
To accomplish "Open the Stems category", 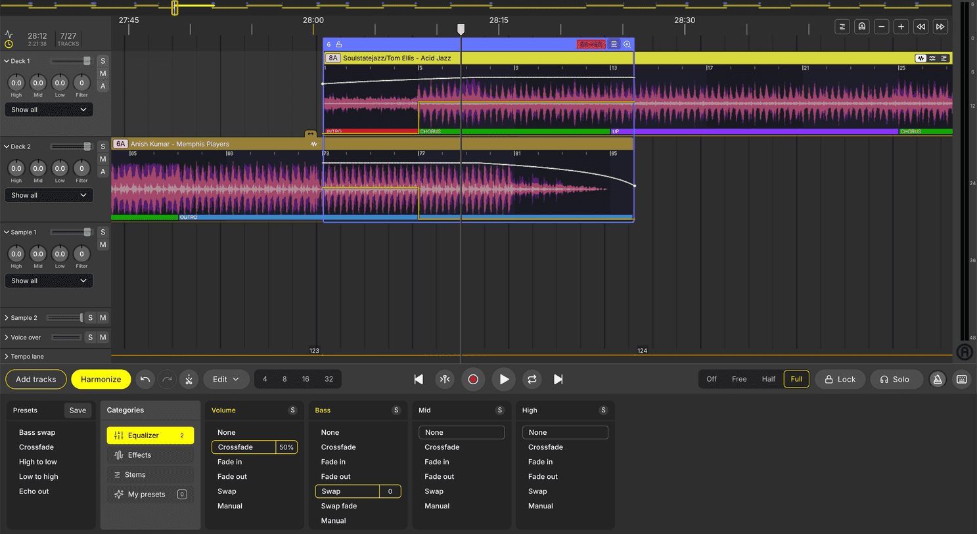I will [150, 474].
